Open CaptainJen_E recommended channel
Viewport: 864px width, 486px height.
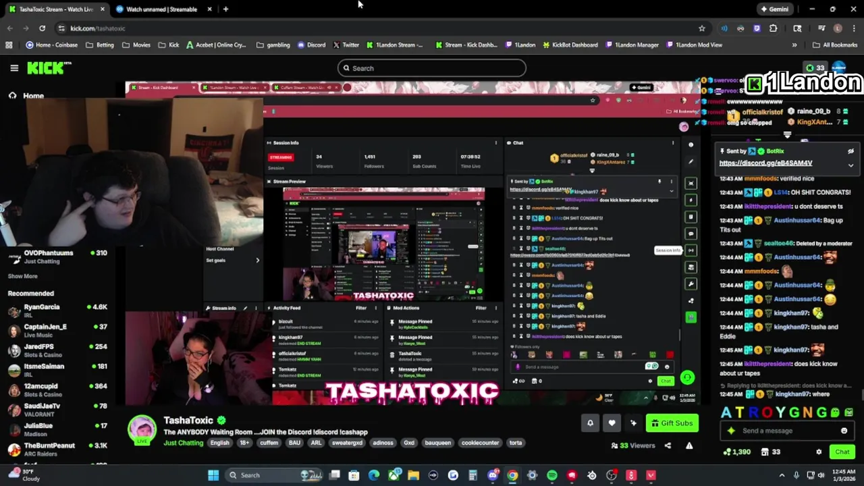57,331
